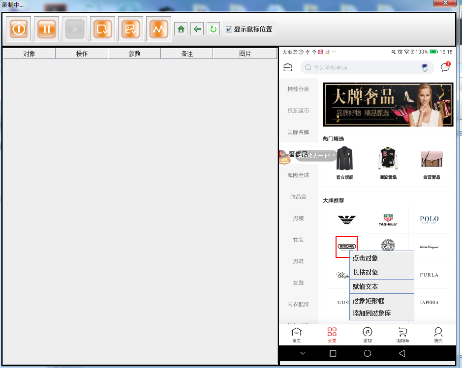Viewport: 462px width, 368px height.
Task: Open the message bubble with red badge
Action: pyautogui.click(x=445, y=67)
